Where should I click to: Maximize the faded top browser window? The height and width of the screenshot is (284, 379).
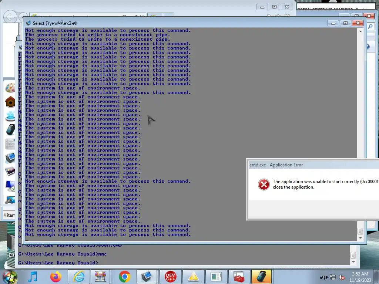274,7
